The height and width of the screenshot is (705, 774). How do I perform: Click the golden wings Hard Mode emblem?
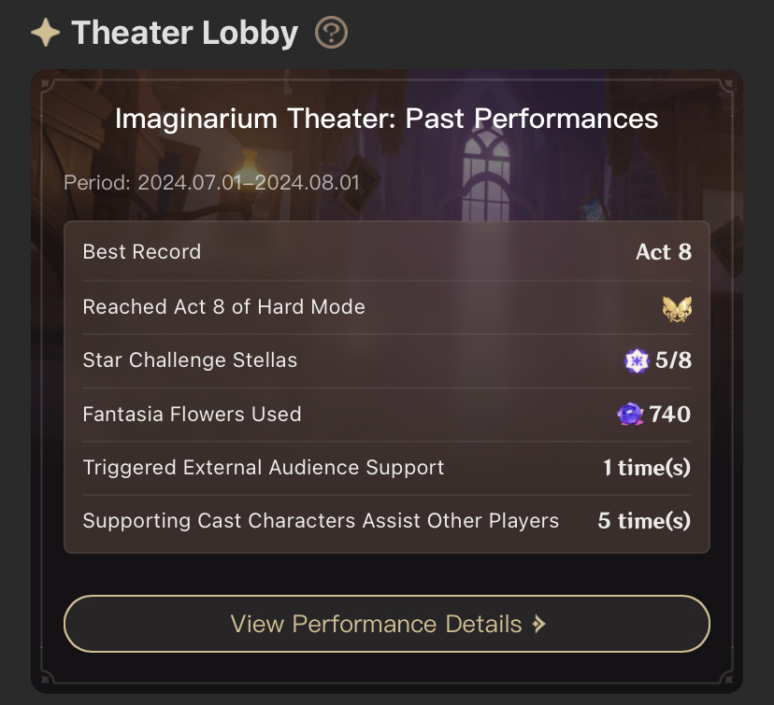pyautogui.click(x=676, y=307)
